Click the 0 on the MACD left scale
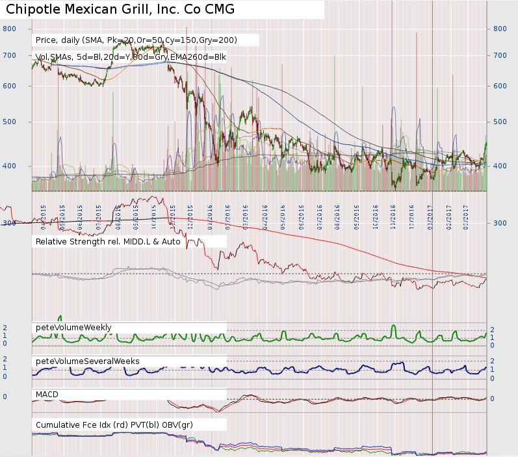518x457 pixels. point(5,397)
